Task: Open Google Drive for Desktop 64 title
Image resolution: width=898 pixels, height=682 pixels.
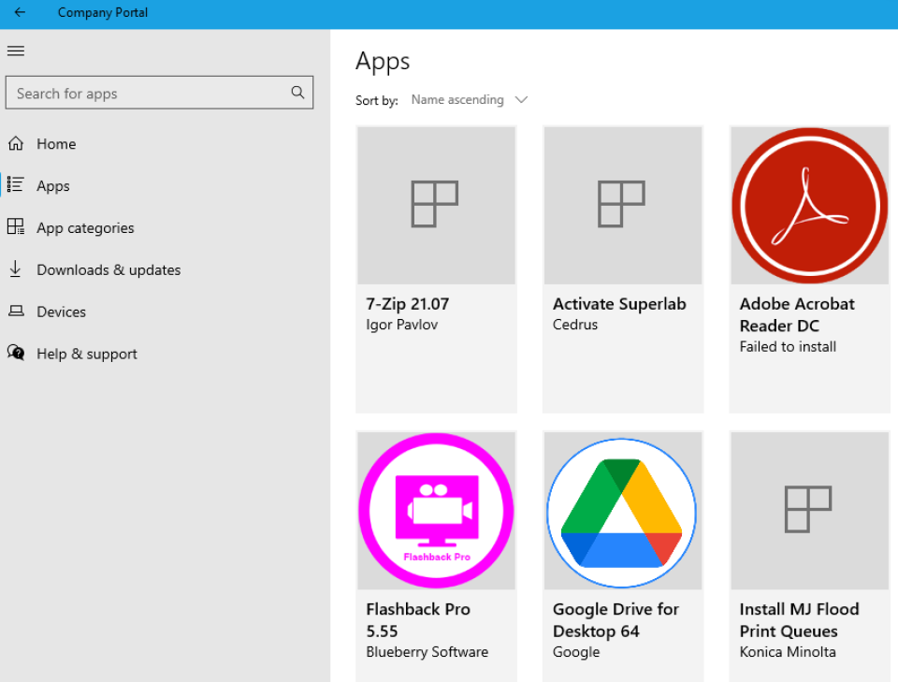Action: click(616, 619)
